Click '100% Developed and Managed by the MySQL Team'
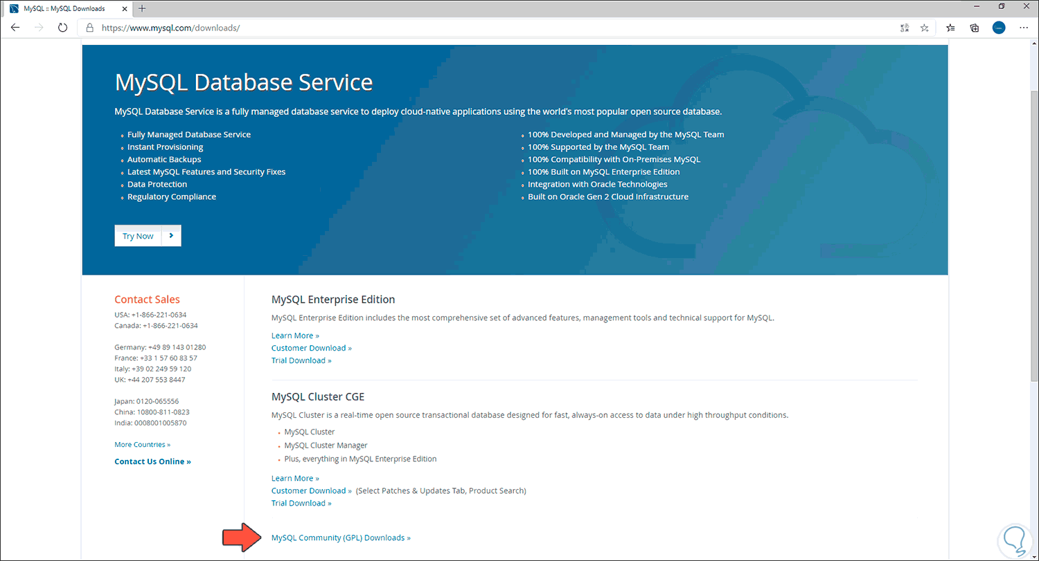1039x561 pixels. coord(626,134)
